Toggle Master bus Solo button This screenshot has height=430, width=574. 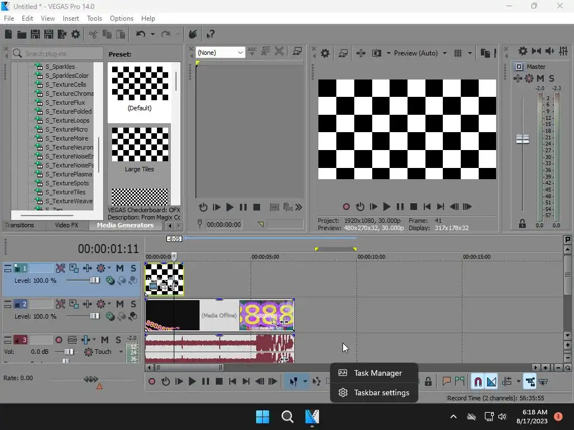click(552, 78)
